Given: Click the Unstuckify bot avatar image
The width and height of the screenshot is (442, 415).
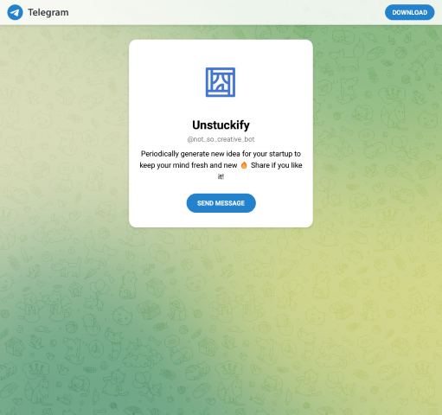Looking at the screenshot, I should click(x=221, y=82).
